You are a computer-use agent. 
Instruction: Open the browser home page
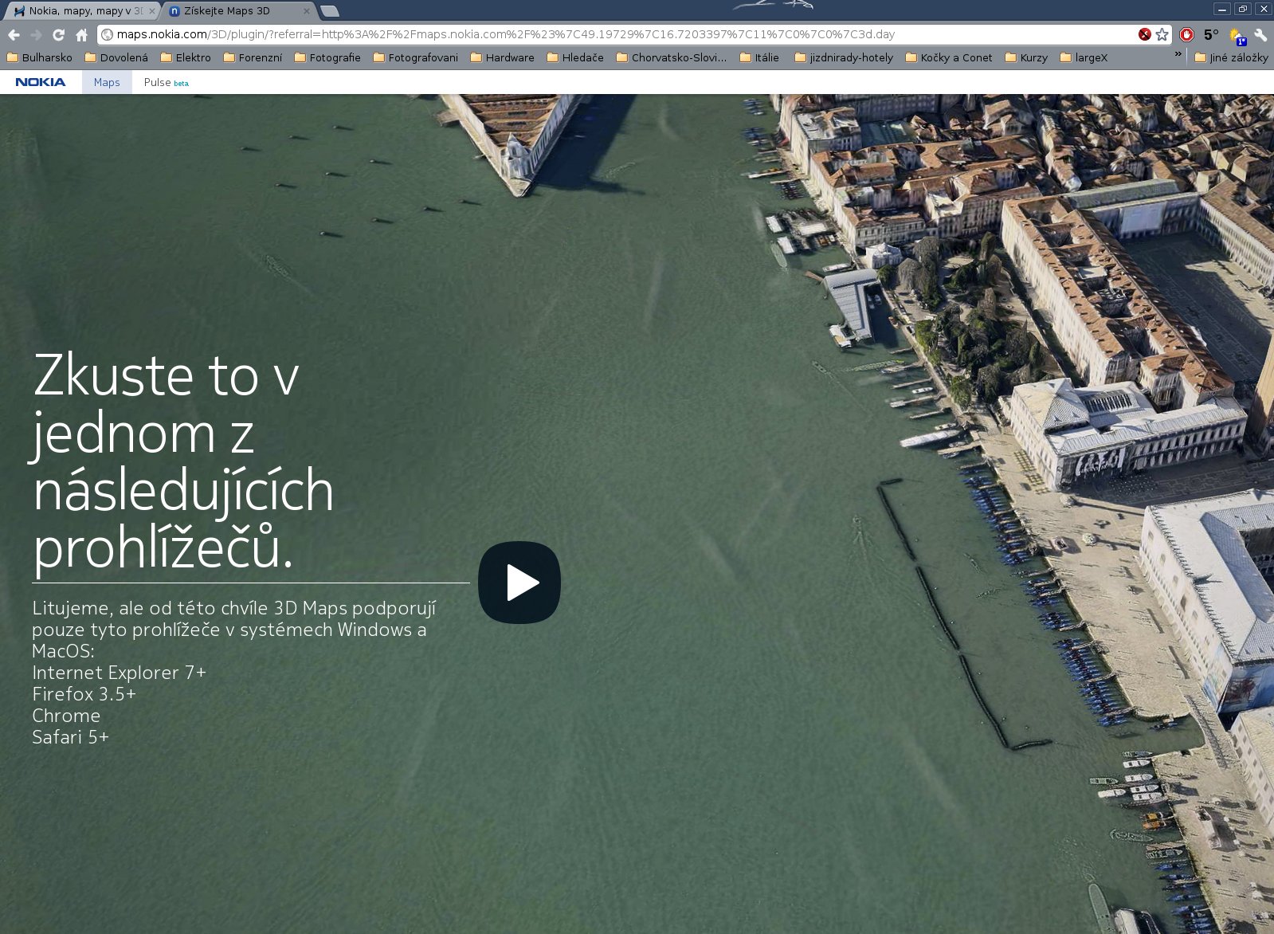coord(81,35)
